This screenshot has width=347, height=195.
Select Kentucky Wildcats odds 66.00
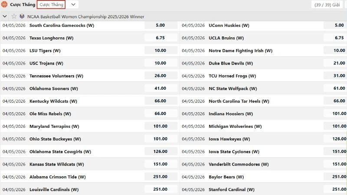(161, 101)
